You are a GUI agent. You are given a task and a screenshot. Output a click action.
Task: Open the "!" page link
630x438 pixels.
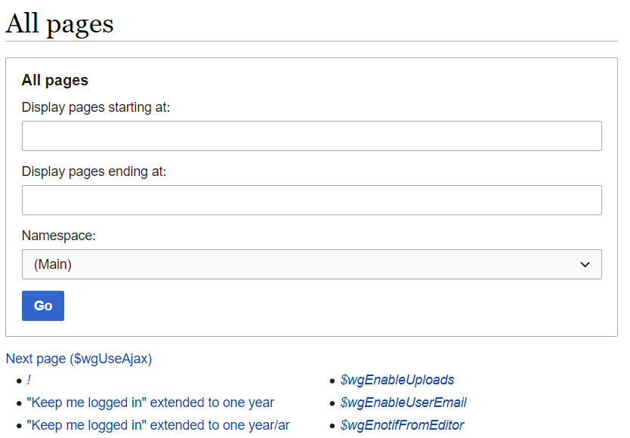click(29, 380)
